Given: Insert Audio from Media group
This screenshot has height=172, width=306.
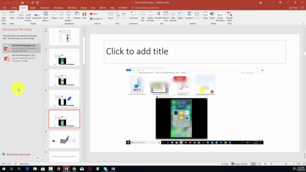Looking at the screenshot, I should click(212, 16).
